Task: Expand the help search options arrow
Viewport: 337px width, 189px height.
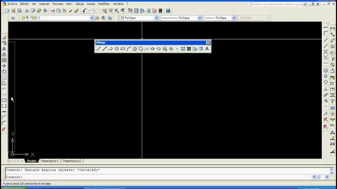Action: (x=309, y=4)
